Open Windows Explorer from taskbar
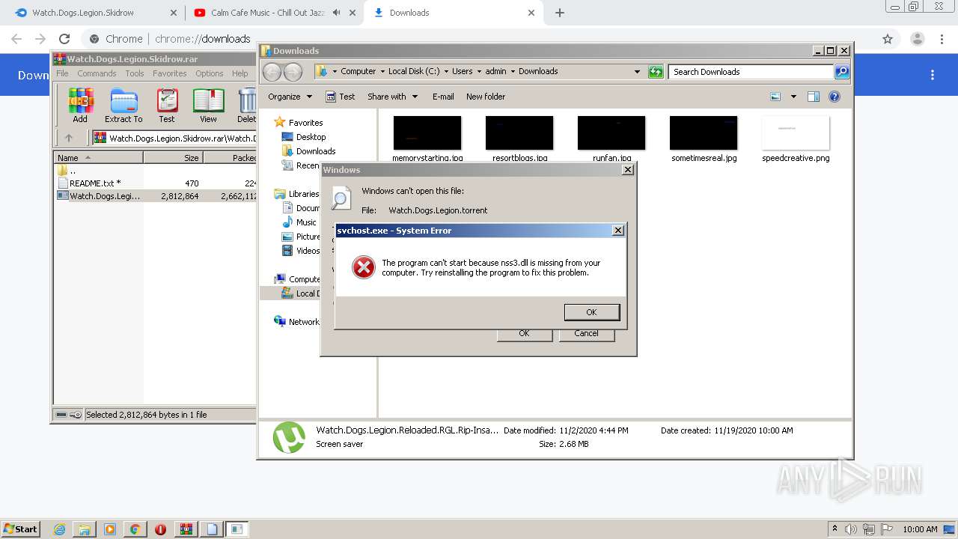This screenshot has height=539, width=958. pos(85,529)
